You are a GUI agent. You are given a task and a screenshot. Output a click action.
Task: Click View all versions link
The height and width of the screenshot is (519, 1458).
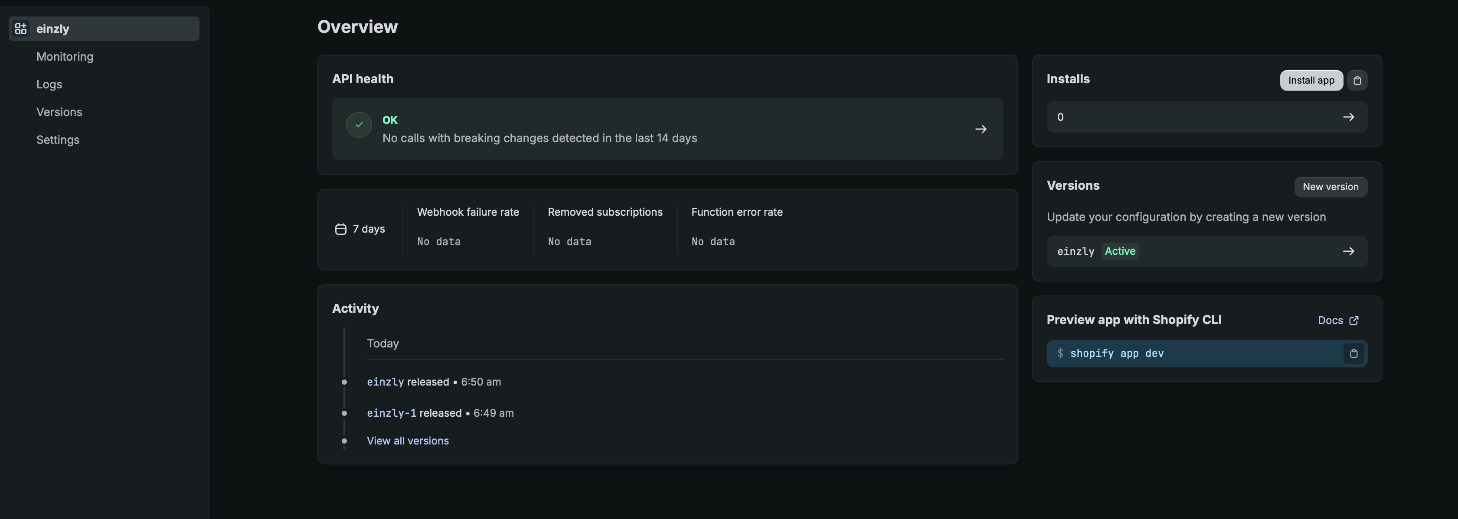click(408, 441)
